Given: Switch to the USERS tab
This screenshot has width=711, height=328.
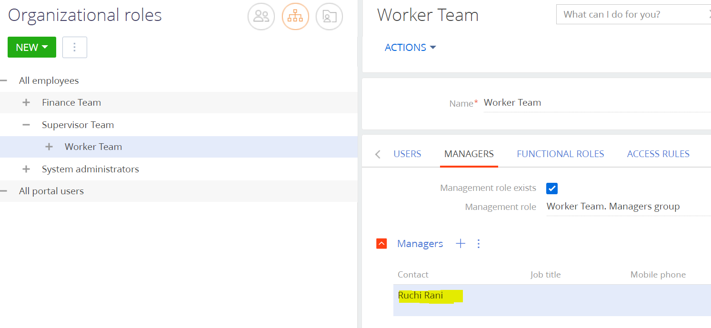Looking at the screenshot, I should tap(407, 154).
